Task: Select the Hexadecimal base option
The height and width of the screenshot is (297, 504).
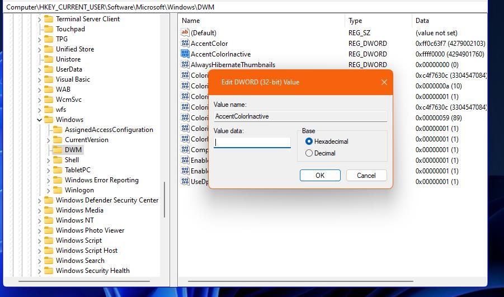Action: (309, 141)
